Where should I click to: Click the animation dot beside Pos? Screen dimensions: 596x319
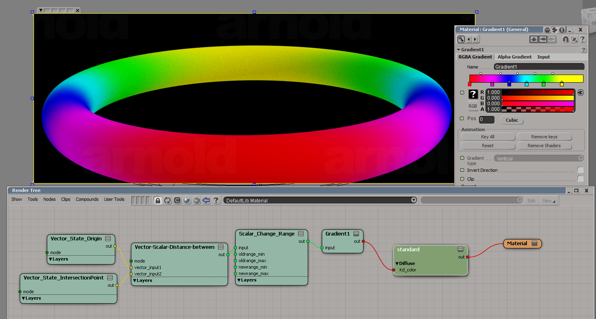pos(462,119)
